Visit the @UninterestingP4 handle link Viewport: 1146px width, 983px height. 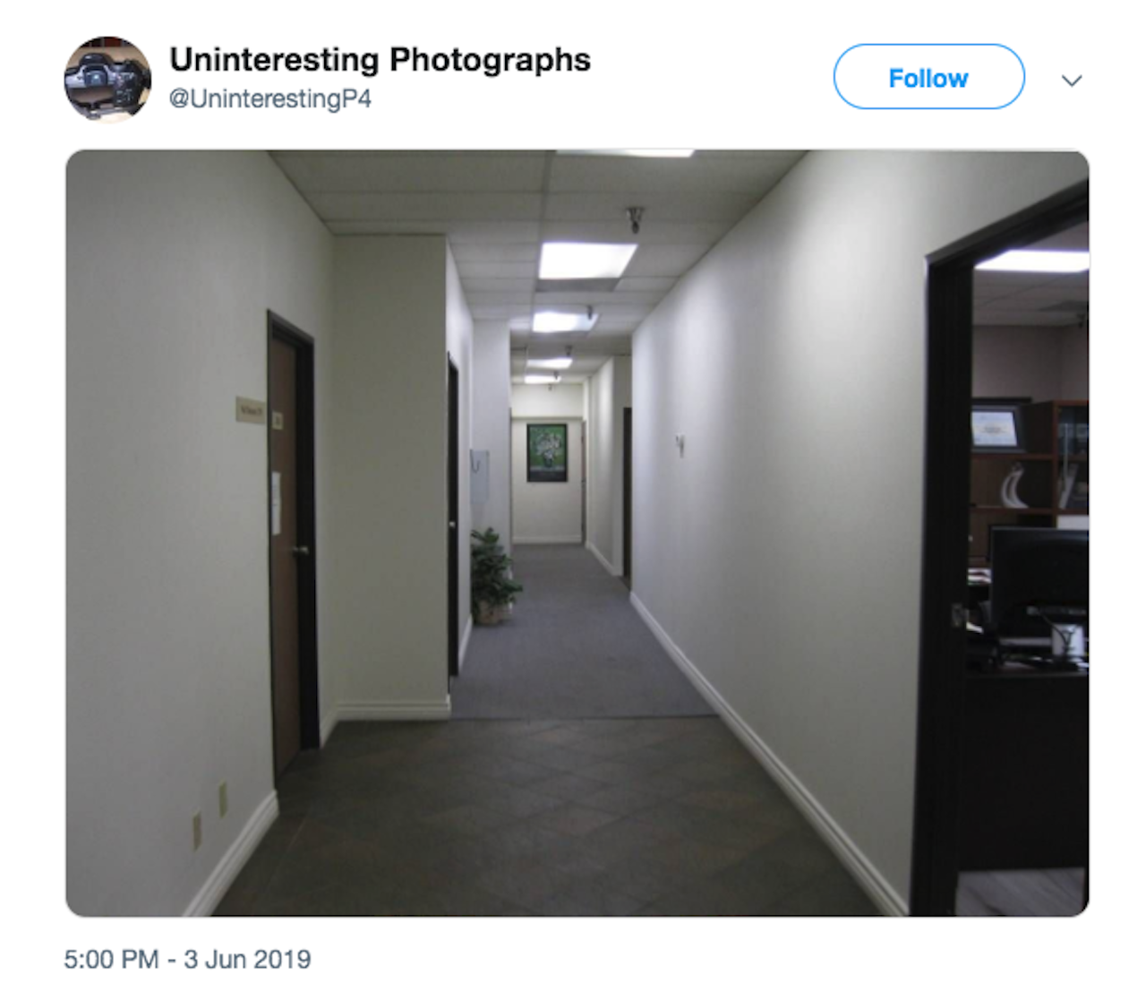[269, 98]
